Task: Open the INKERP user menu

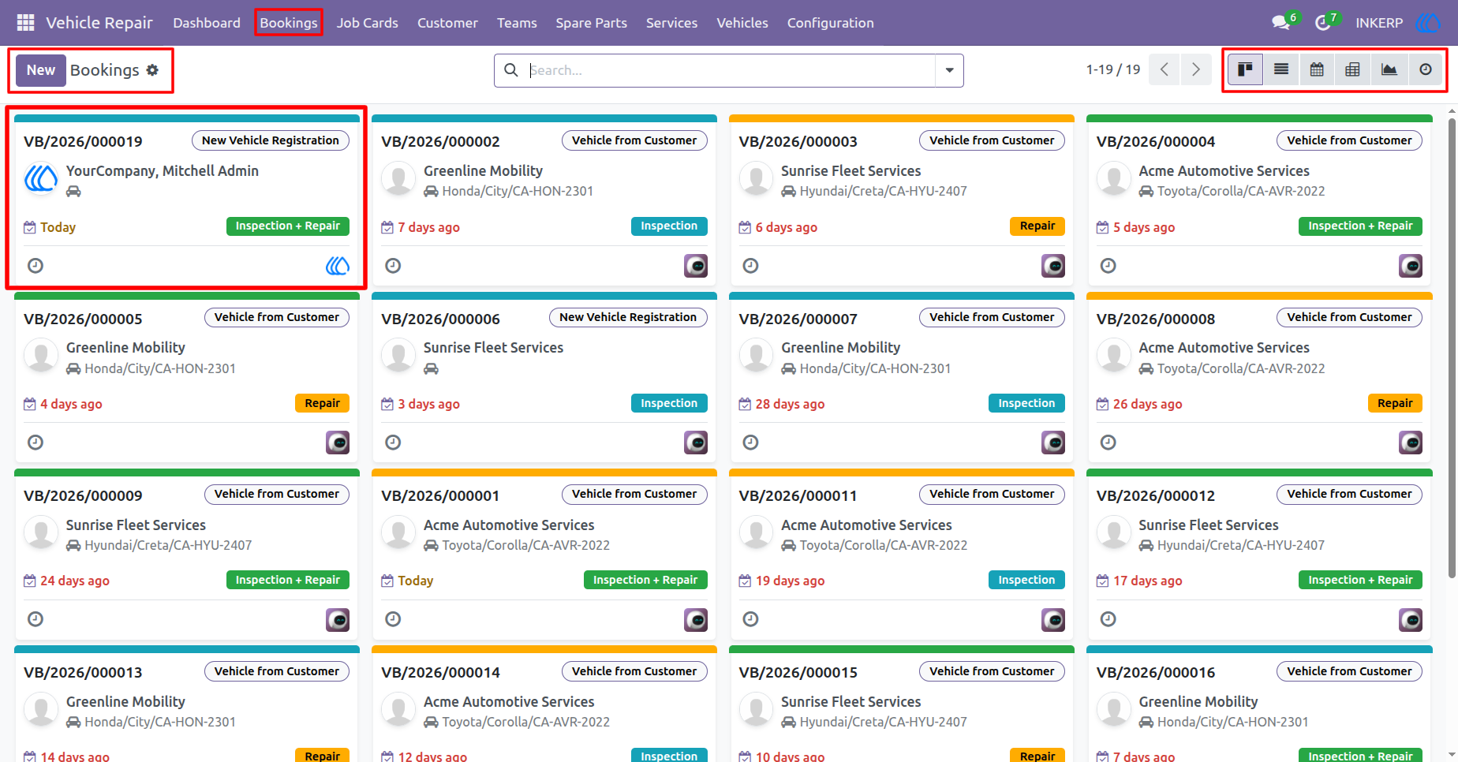Action: click(1398, 23)
